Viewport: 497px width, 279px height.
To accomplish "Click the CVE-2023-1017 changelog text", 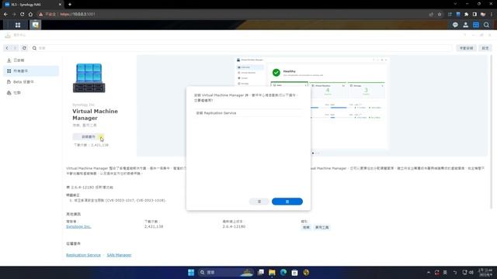I will [x=120, y=200].
